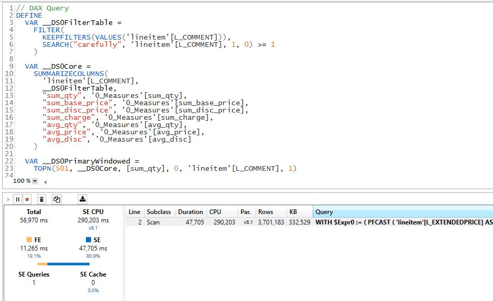Click the KB column header

(293, 212)
